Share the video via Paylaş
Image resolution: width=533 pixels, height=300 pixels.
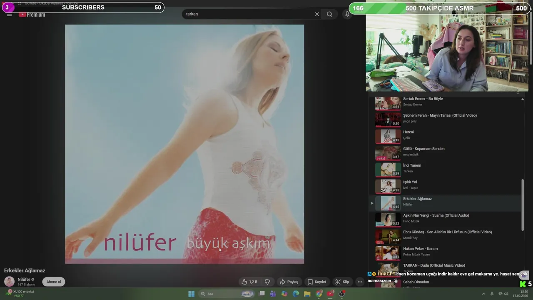(x=289, y=282)
